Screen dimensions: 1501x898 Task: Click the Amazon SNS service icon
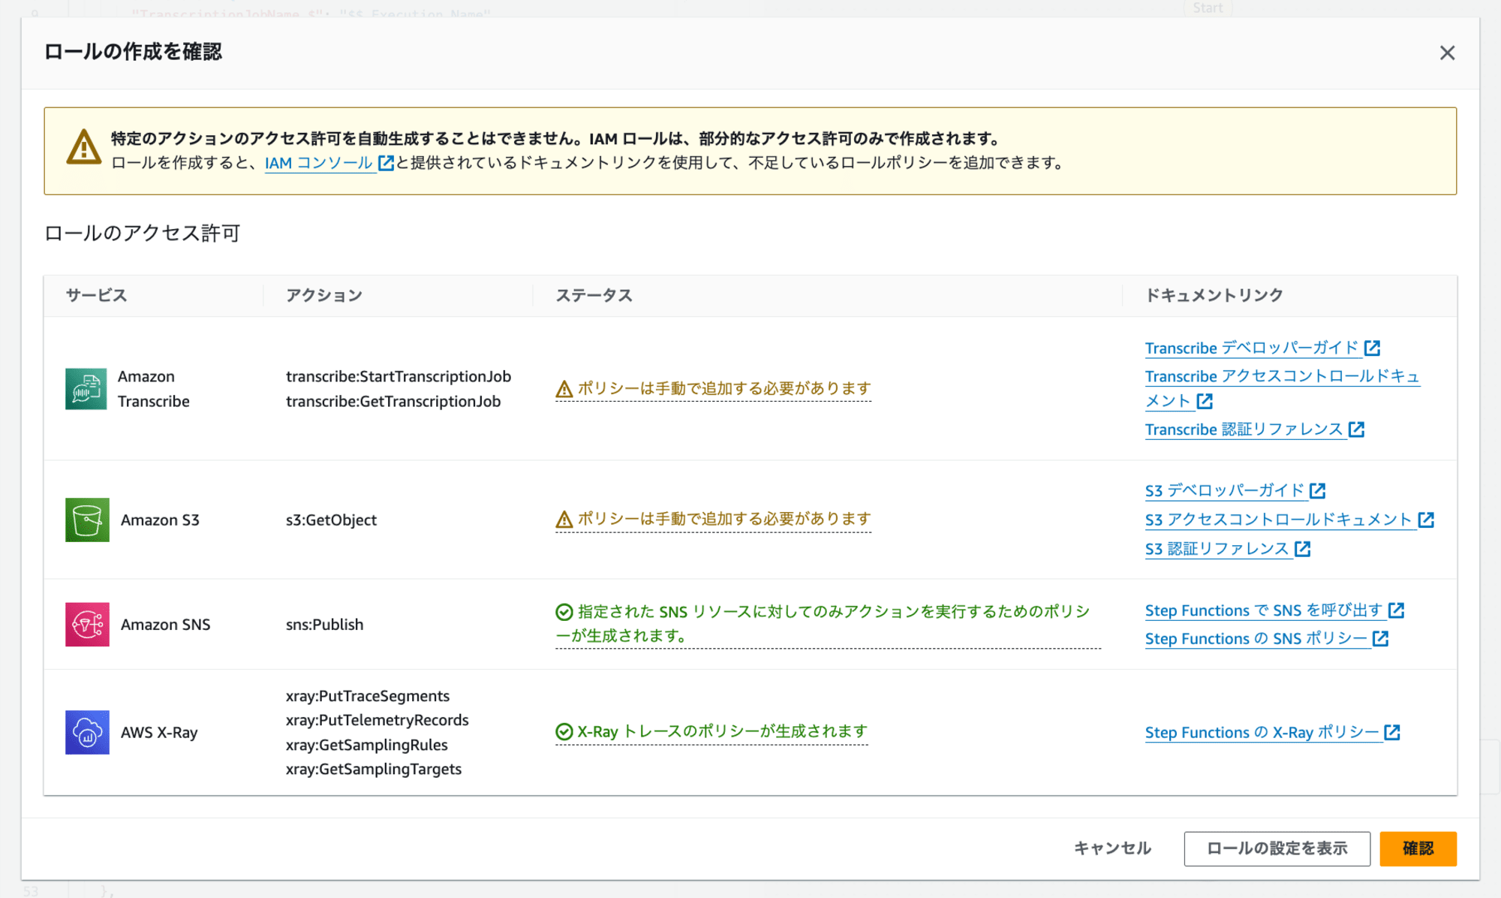coord(87,625)
